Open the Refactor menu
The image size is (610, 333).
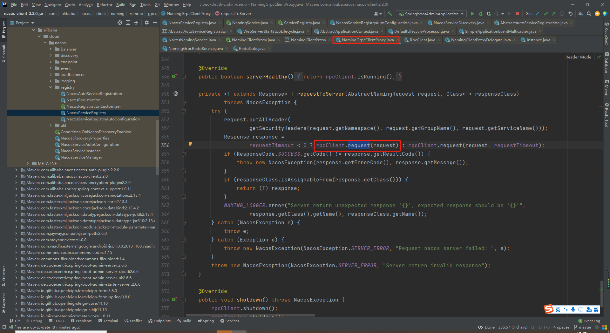pyautogui.click(x=105, y=4)
